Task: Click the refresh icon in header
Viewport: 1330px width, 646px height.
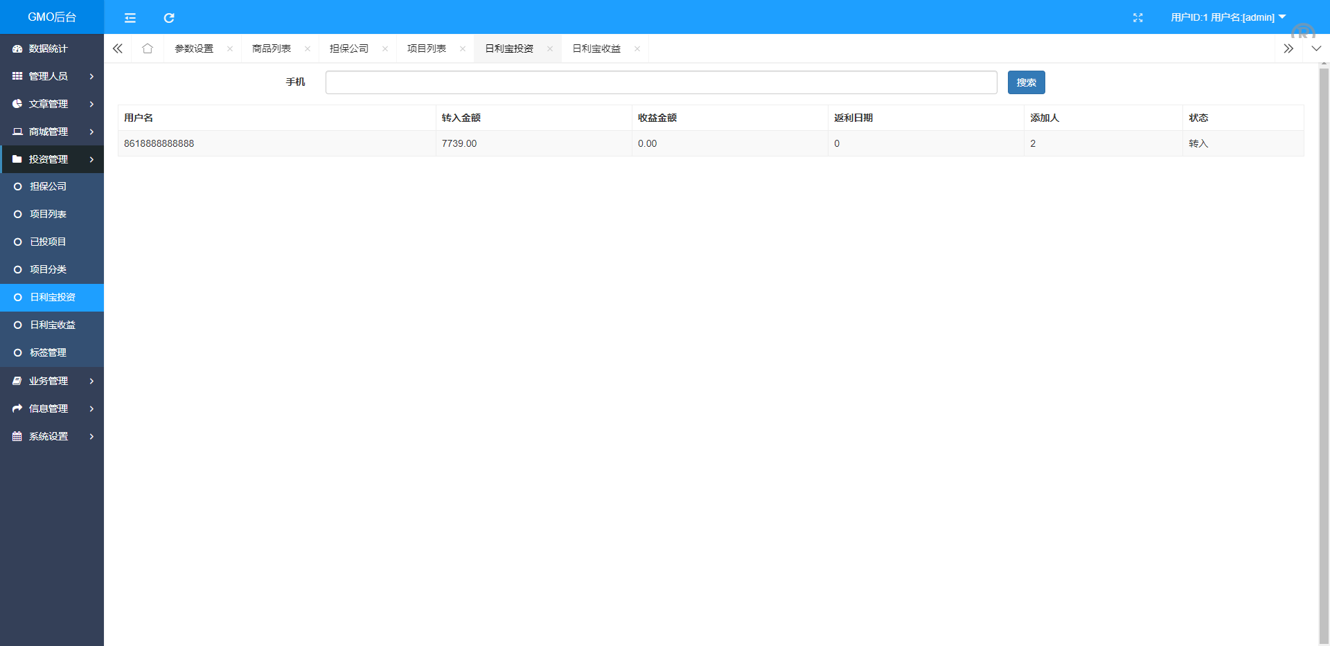Action: point(169,18)
